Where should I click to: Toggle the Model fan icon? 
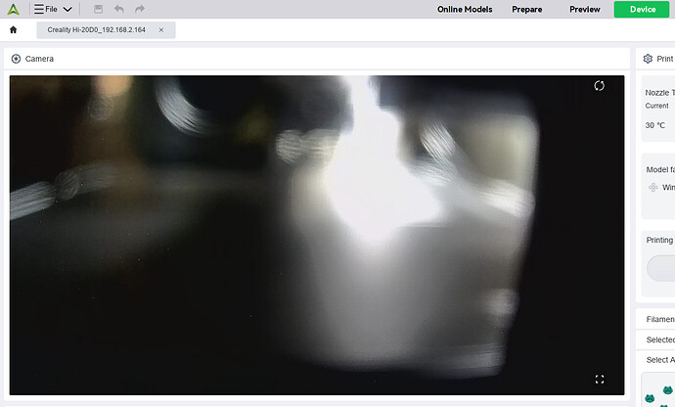(653, 187)
